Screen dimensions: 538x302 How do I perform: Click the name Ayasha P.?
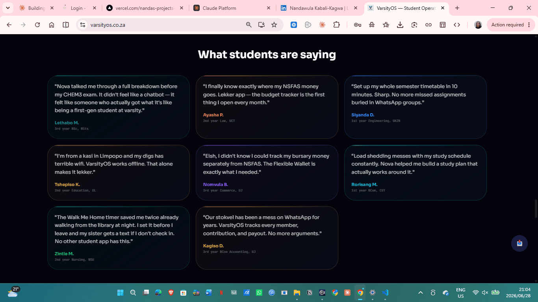(x=213, y=115)
